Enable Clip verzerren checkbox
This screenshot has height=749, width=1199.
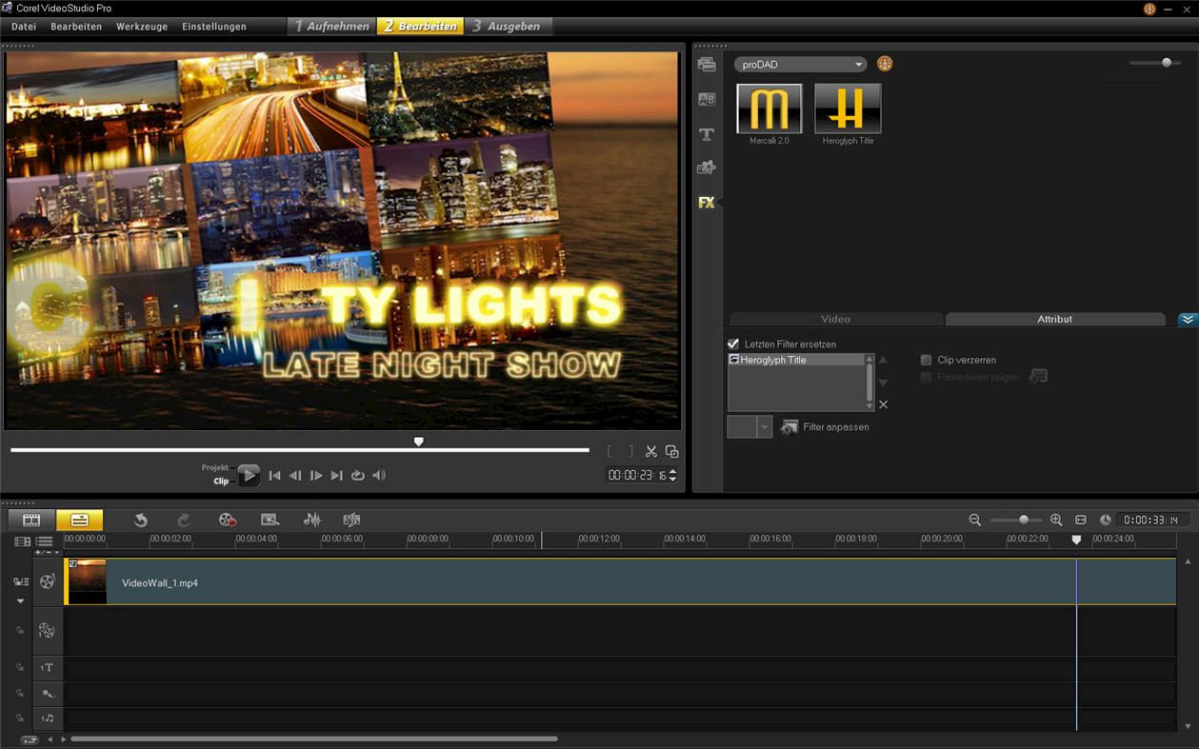(926, 360)
